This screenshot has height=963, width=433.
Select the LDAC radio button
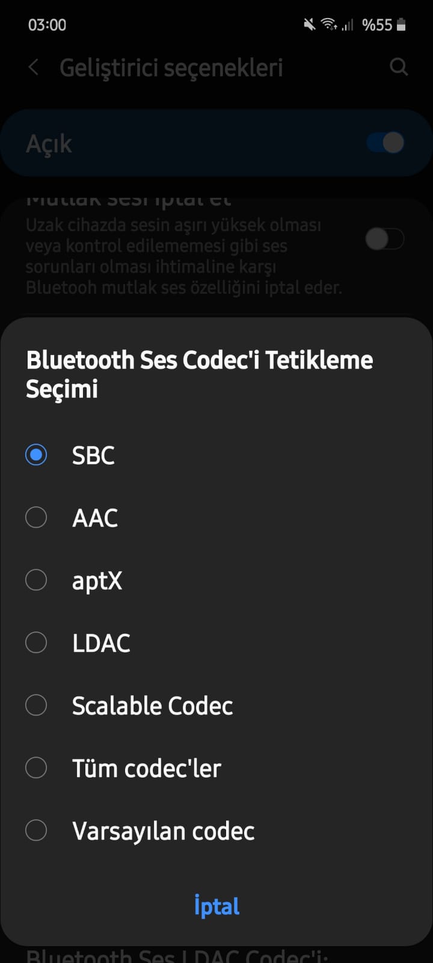(x=36, y=642)
